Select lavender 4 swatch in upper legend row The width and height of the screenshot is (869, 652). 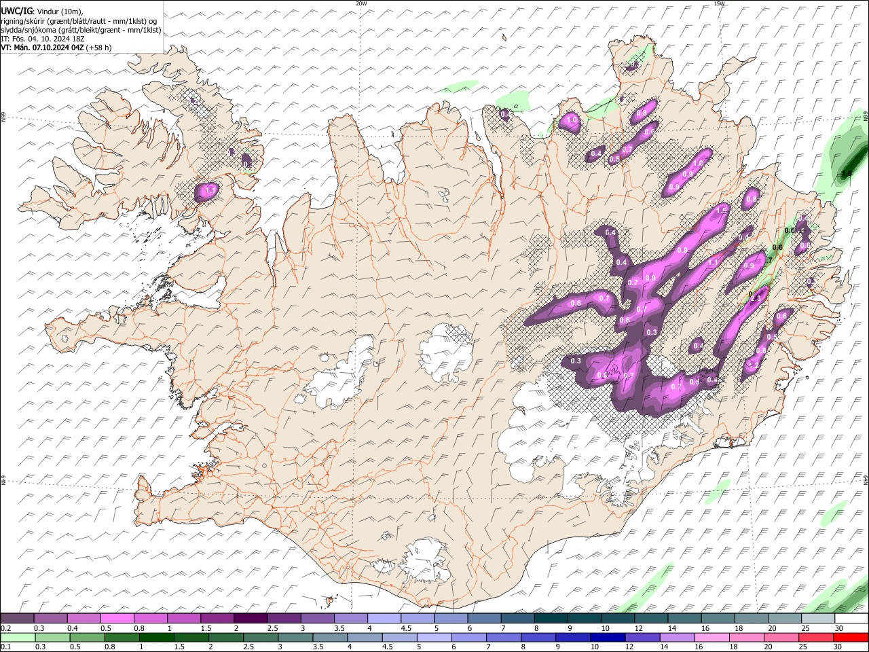384,618
